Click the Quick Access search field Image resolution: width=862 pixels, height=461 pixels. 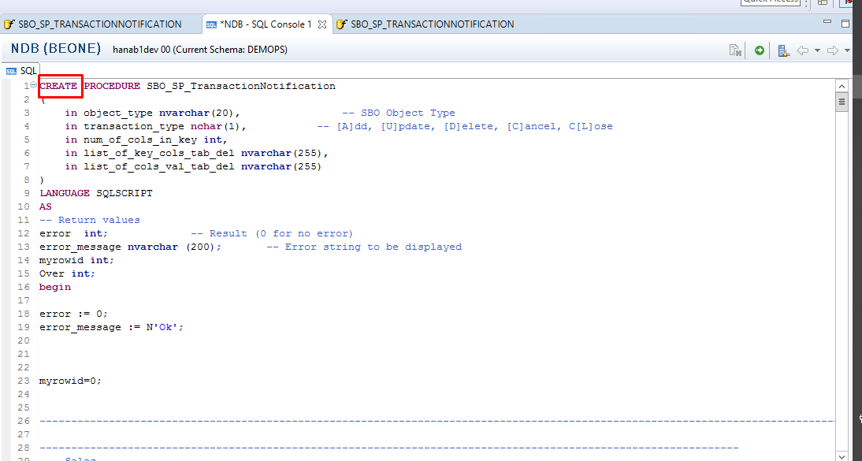coord(770,2)
